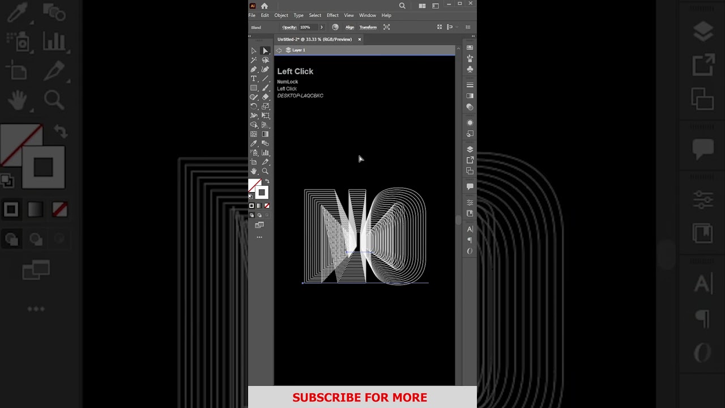Open the File menu
725x408 pixels.
point(252,15)
